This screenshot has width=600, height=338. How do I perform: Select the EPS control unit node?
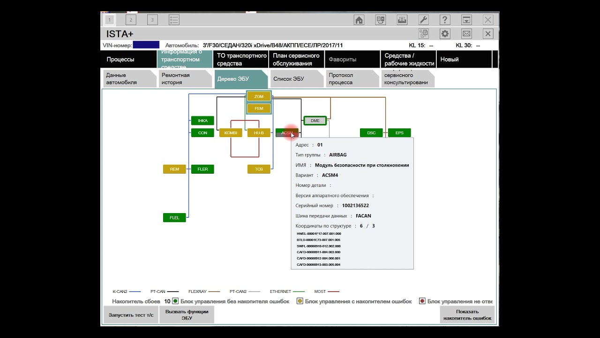[x=399, y=133]
